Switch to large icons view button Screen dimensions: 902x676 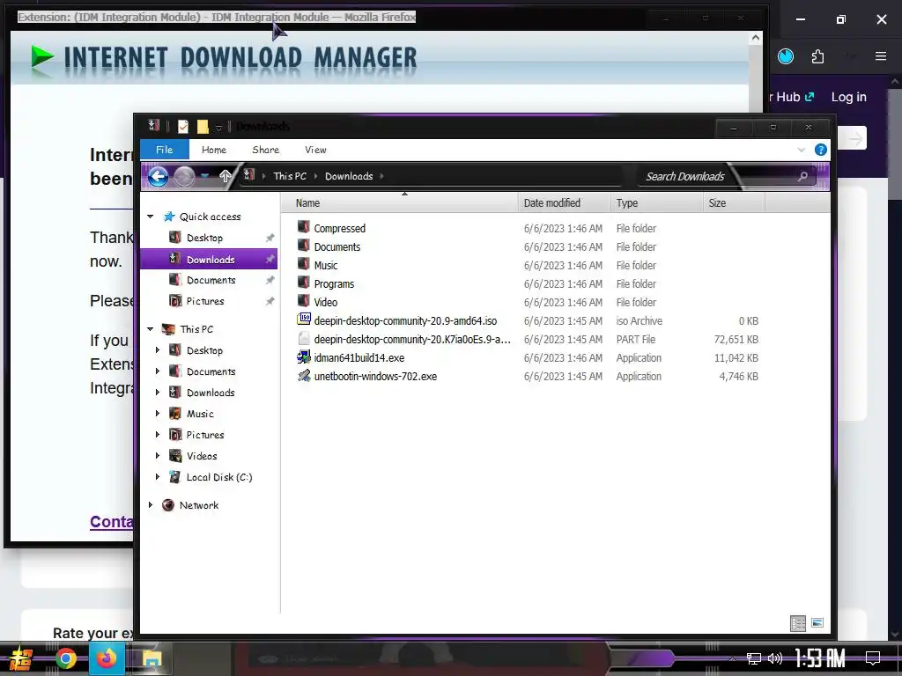[817, 623]
